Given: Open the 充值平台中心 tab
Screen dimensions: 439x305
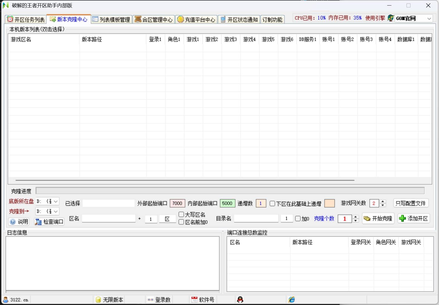Looking at the screenshot, I should tap(196, 19).
